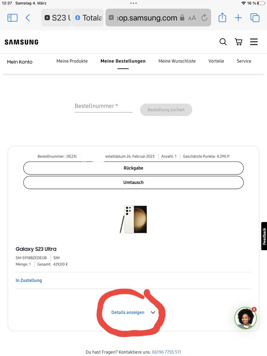267x356 pixels.
Task: Click the Umtausch button
Action: [x=133, y=182]
